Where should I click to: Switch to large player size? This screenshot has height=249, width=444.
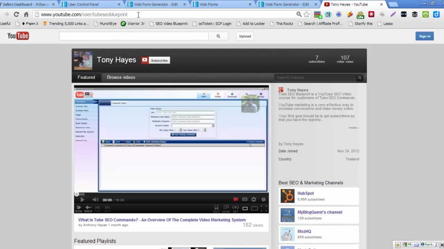click(x=254, y=209)
